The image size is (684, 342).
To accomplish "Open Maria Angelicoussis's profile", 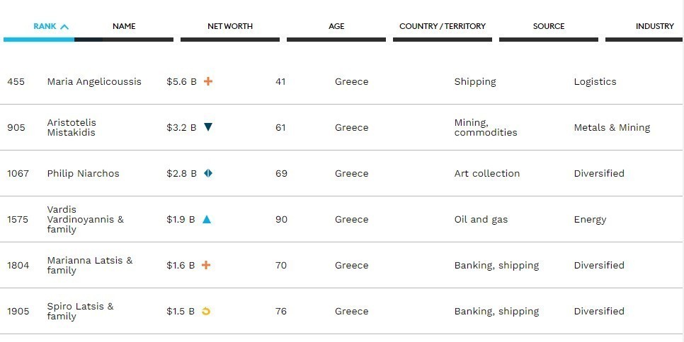I will [94, 81].
